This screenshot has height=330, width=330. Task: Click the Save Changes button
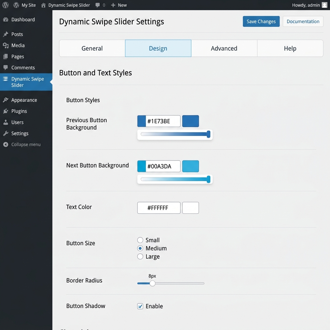(x=261, y=22)
